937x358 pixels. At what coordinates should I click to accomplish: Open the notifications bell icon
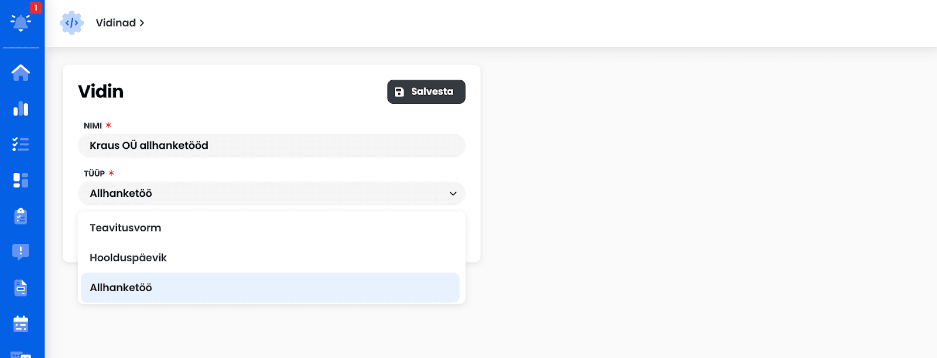tap(20, 23)
